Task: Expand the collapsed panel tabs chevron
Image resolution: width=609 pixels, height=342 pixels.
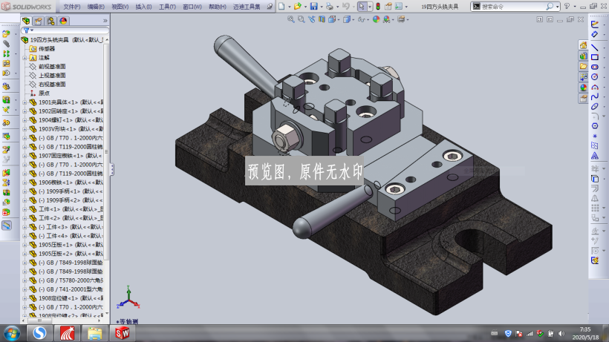Action: coord(105,21)
